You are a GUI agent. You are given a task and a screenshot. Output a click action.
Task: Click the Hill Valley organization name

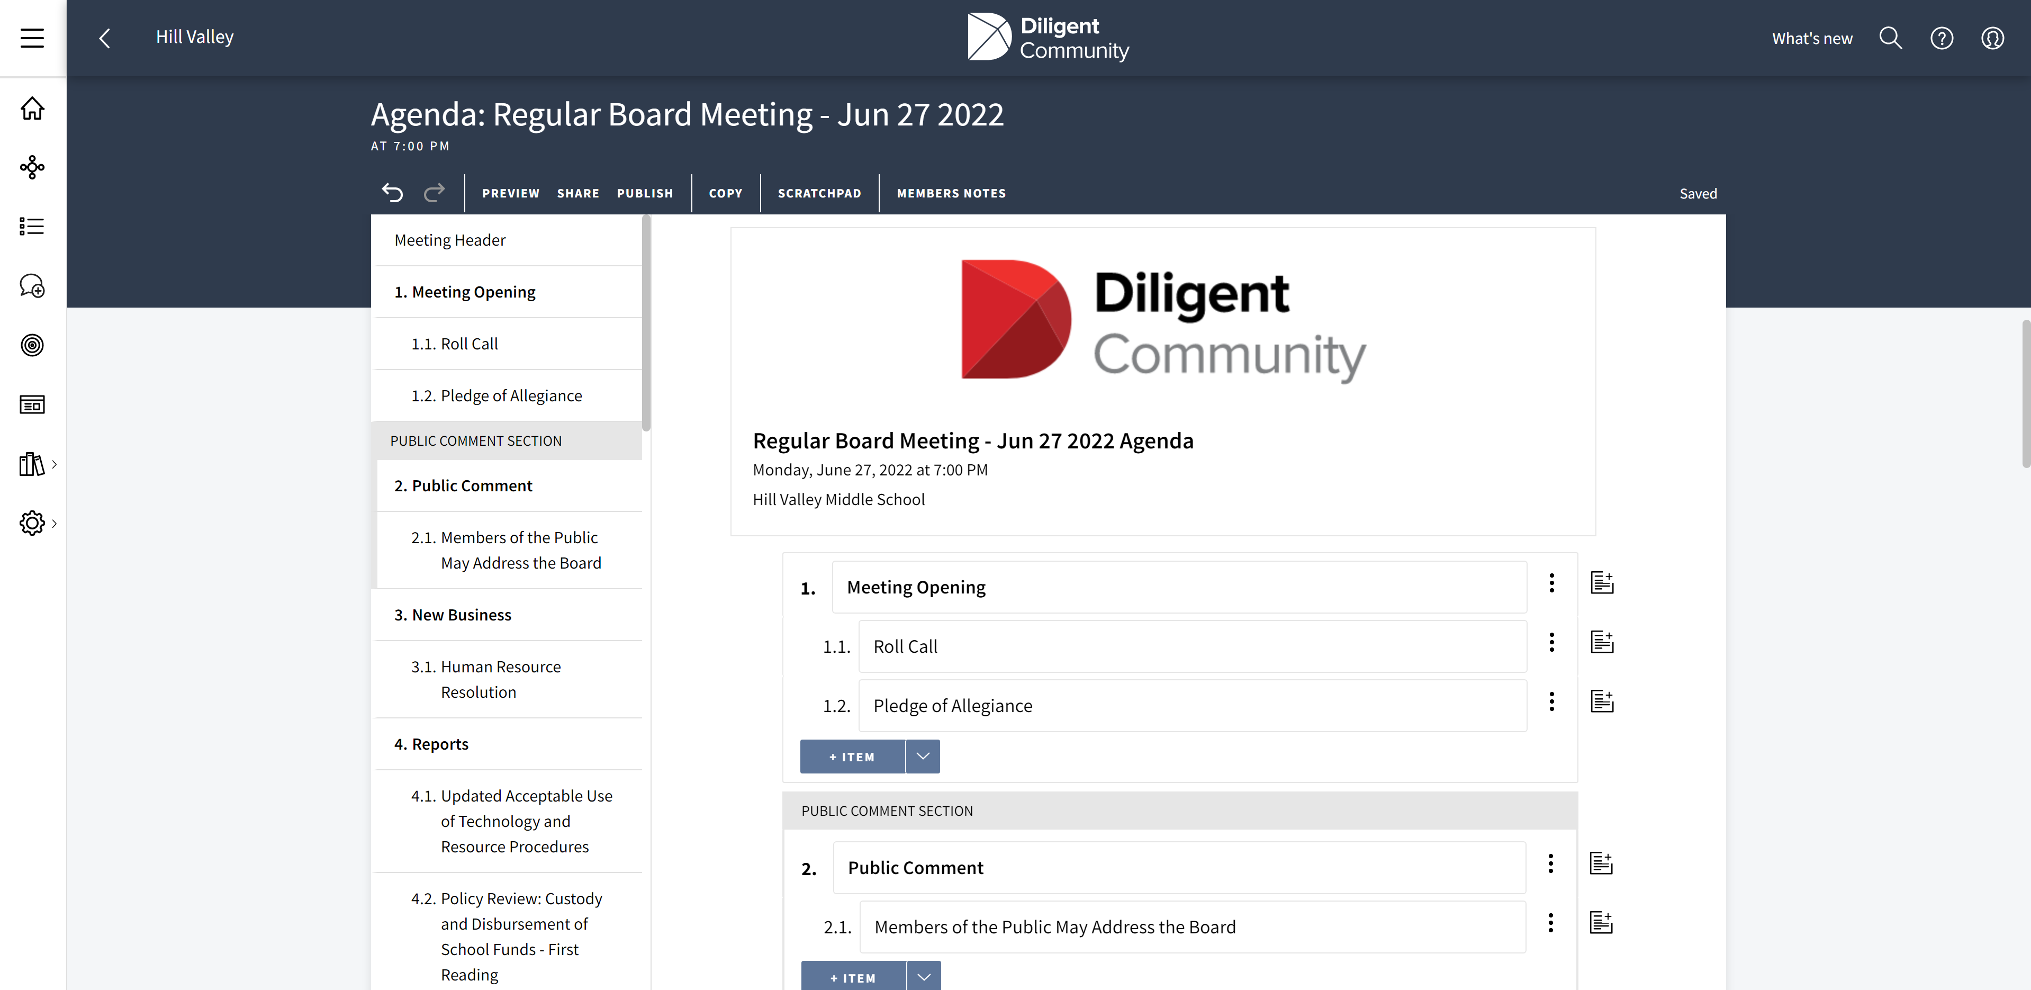point(195,37)
